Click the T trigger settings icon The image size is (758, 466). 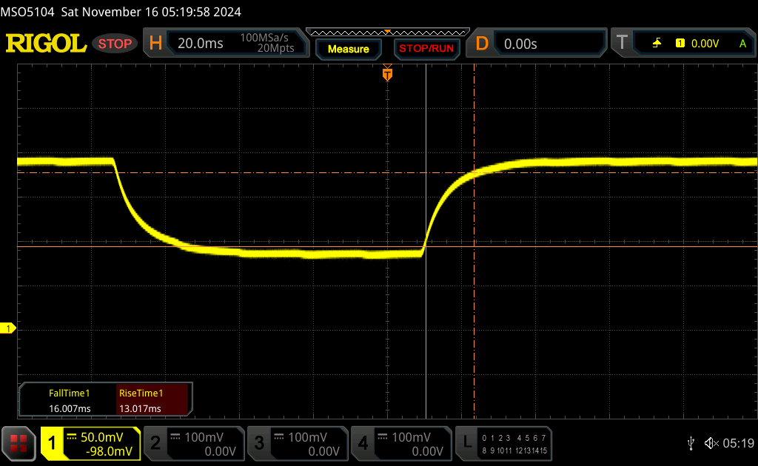coord(622,44)
